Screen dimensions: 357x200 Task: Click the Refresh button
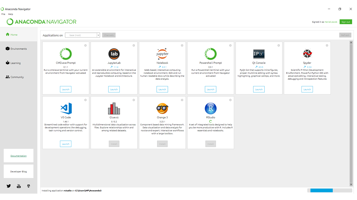pyautogui.click(x=345, y=35)
